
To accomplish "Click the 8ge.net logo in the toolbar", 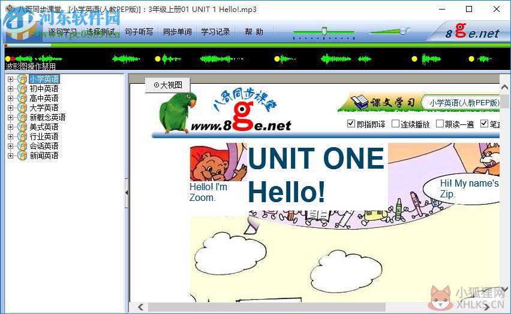I will coord(472,32).
